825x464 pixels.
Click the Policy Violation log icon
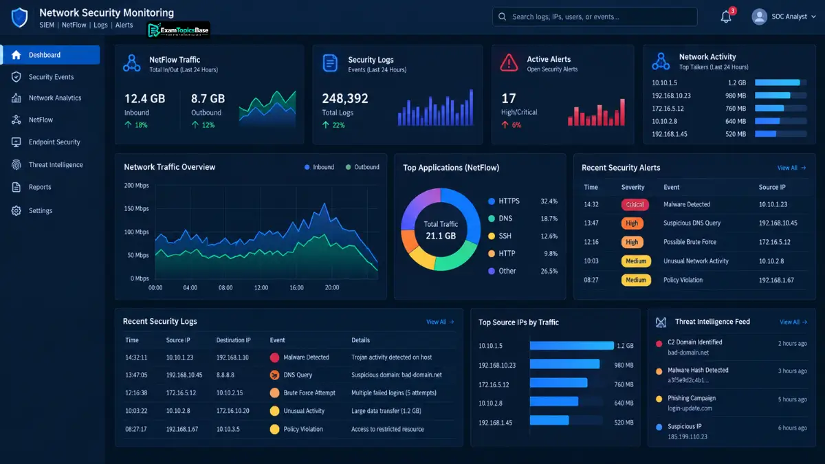tap(274, 429)
